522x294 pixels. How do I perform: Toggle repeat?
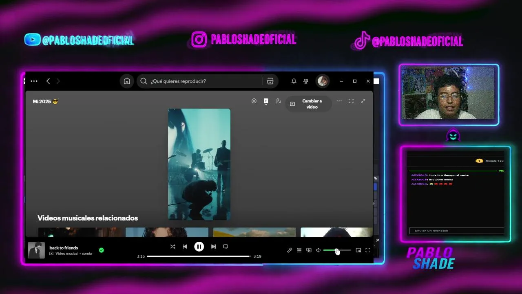pos(226,247)
